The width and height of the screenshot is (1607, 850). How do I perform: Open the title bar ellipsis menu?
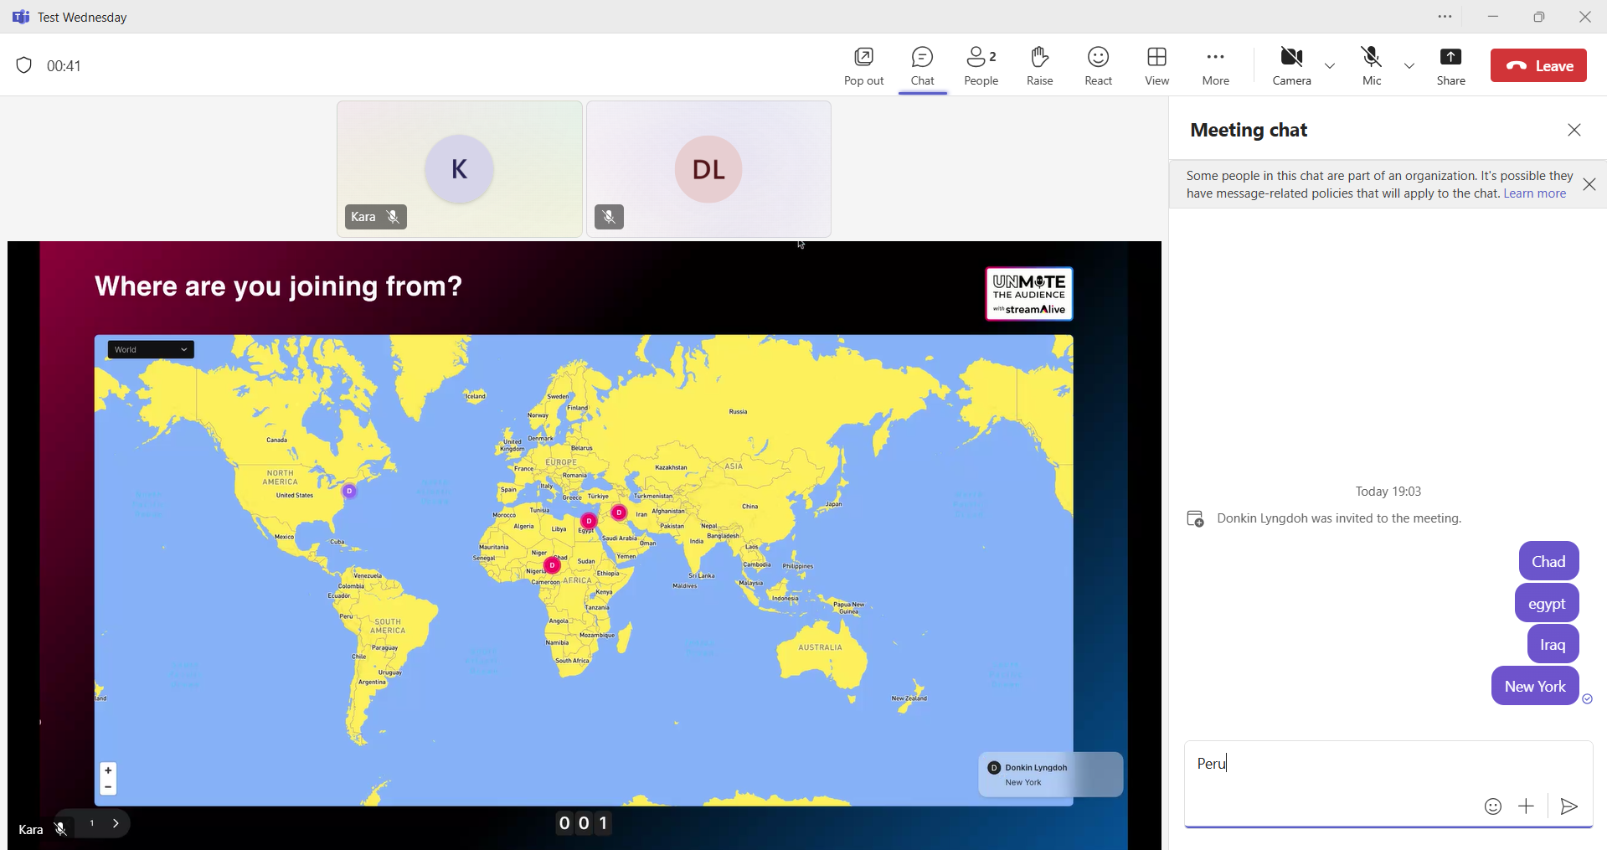pos(1445,17)
